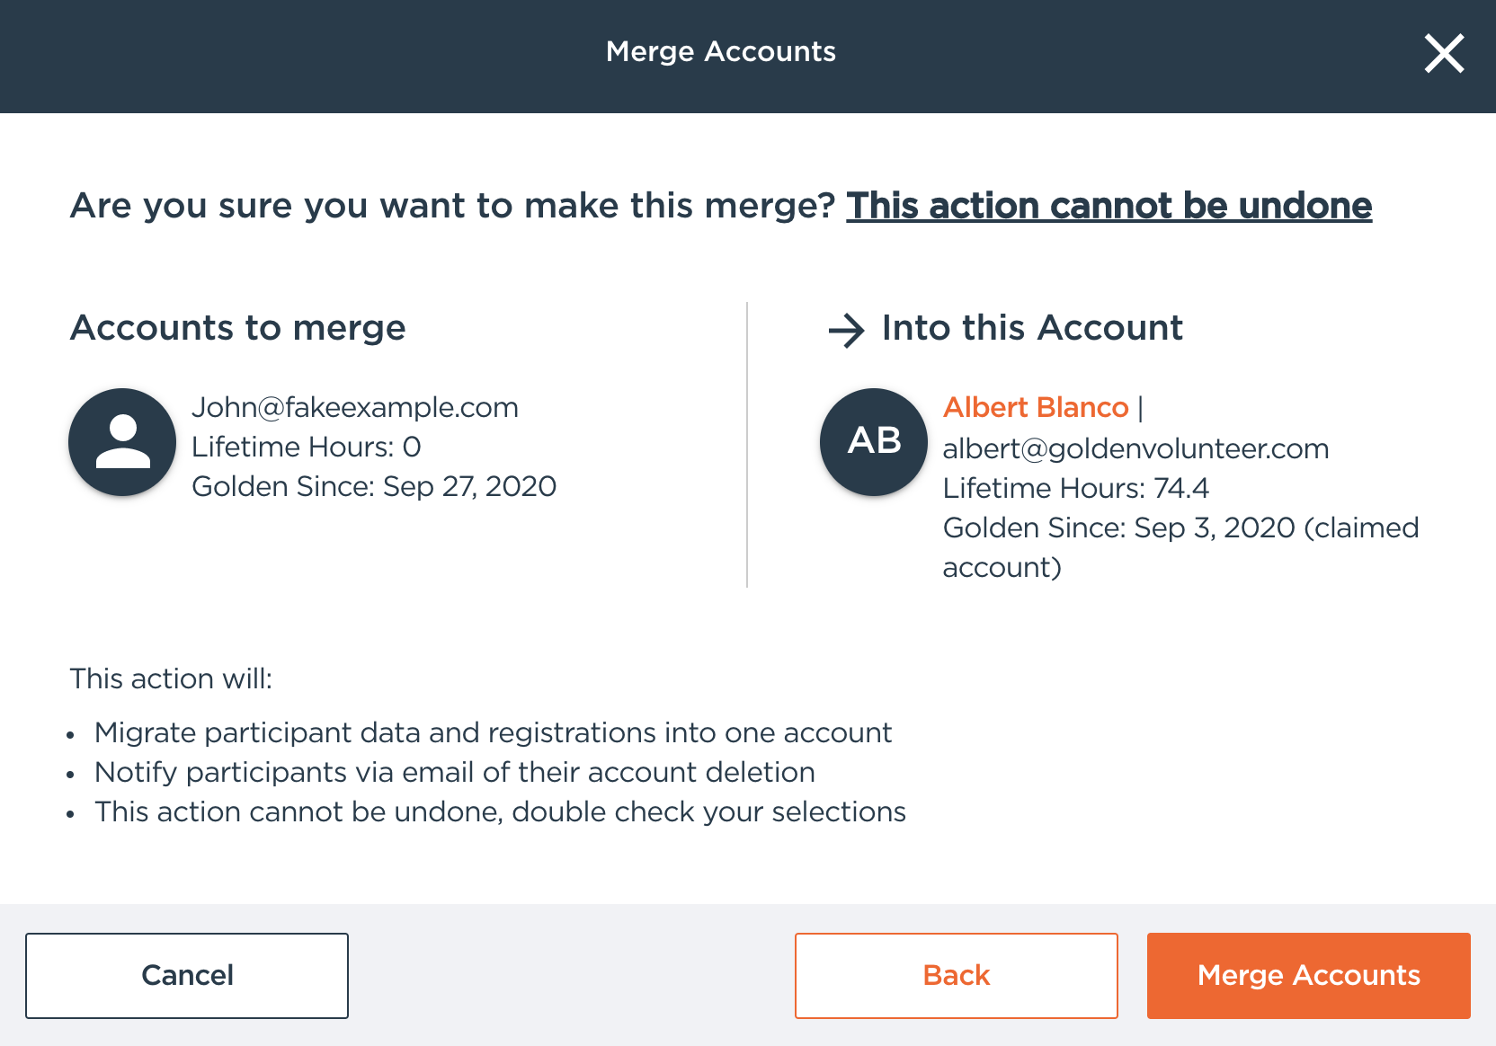Click the 'Into this Account' heading
Viewport: 1496px width, 1046px height.
click(1032, 328)
